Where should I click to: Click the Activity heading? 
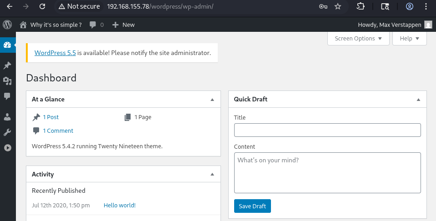(x=43, y=174)
